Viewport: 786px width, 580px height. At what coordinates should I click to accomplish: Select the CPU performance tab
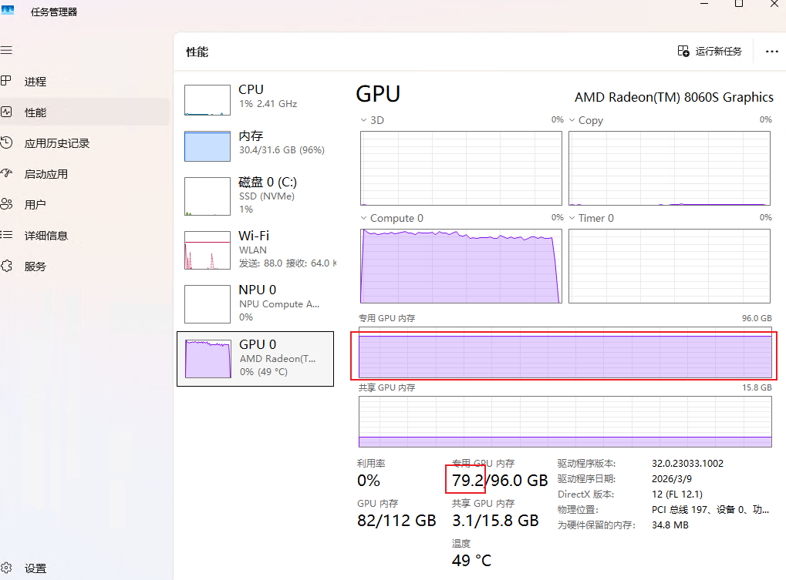pyautogui.click(x=255, y=100)
